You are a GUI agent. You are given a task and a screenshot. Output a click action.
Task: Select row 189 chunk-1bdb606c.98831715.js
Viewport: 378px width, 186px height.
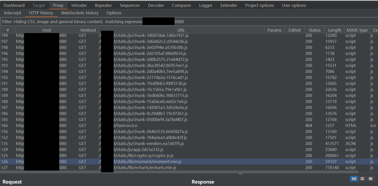click(x=189, y=95)
